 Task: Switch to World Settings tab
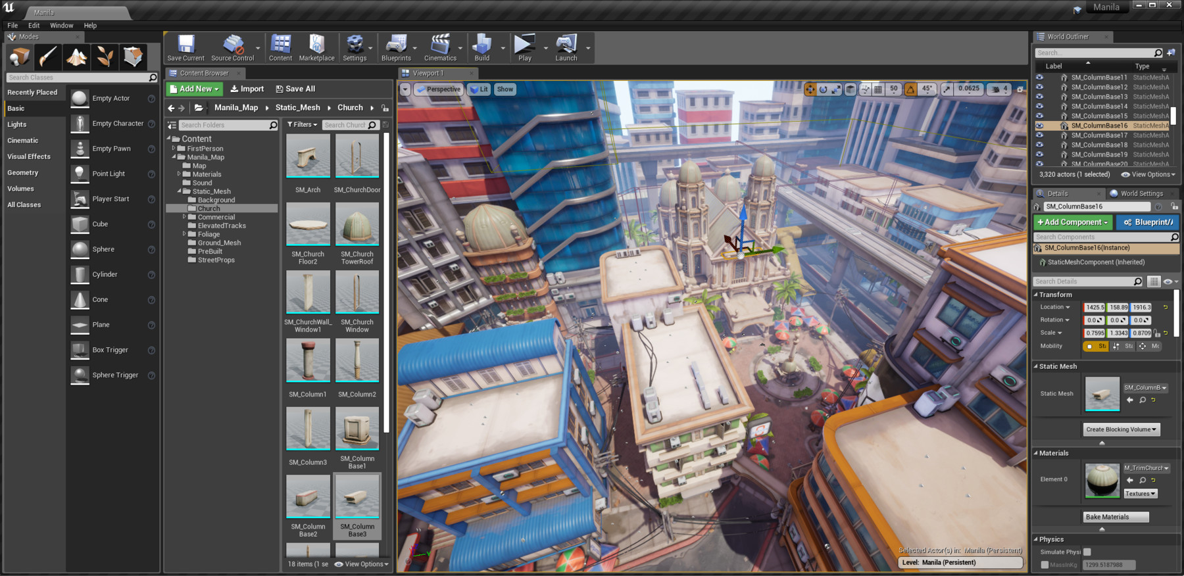1141,193
